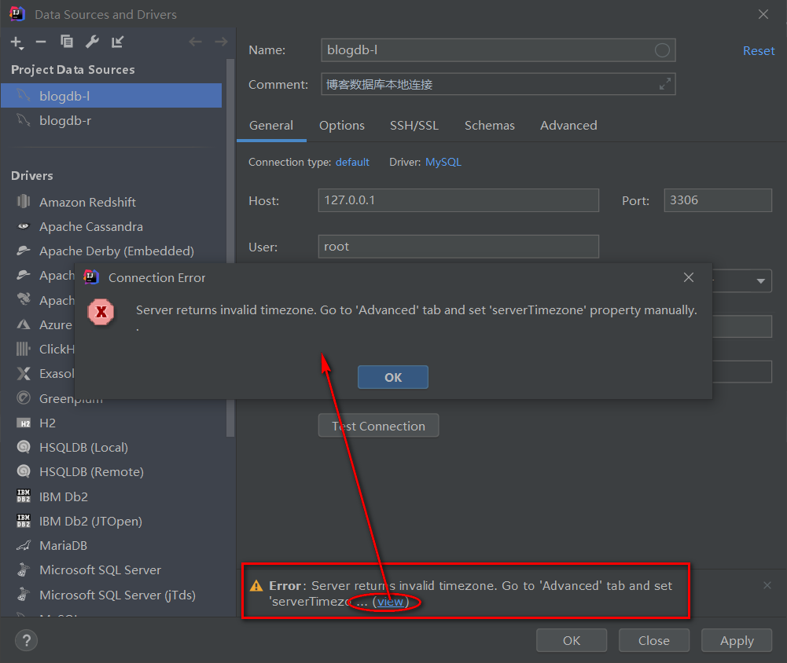787x663 pixels.
Task: Select the Apache Derby (Embedded) driver
Action: pyautogui.click(x=116, y=251)
